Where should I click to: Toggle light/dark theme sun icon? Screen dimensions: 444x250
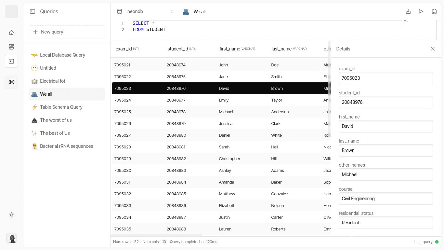pos(11,215)
